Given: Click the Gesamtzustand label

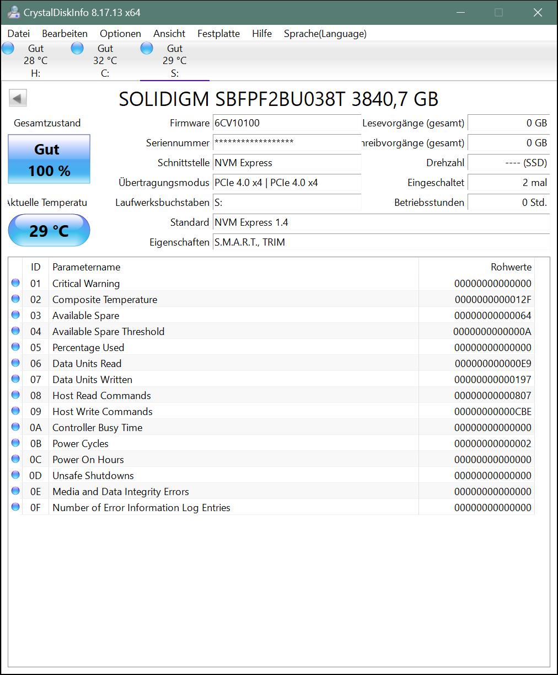Looking at the screenshot, I should point(47,123).
